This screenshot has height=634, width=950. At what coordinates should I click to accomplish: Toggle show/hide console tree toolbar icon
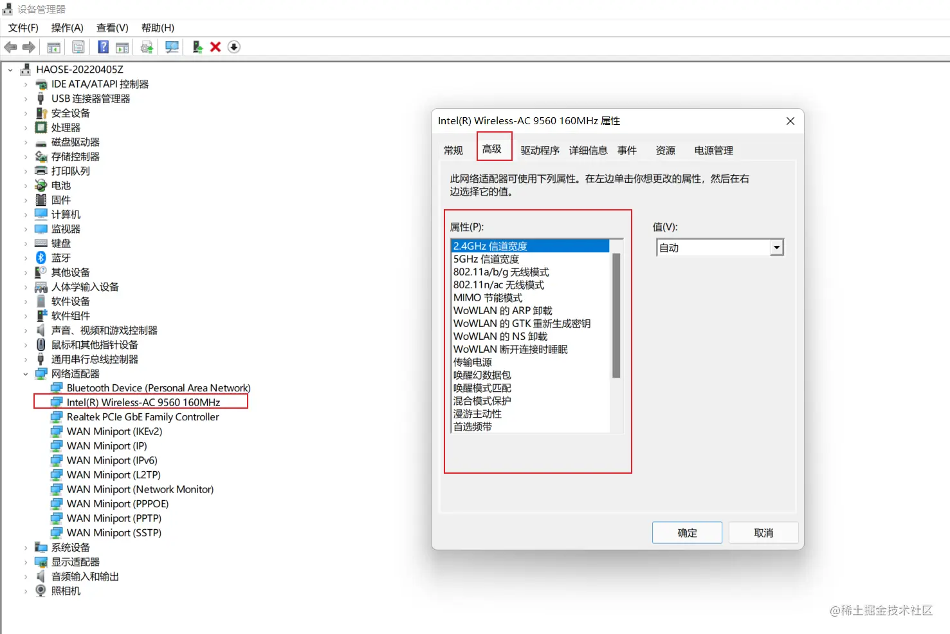coord(54,47)
